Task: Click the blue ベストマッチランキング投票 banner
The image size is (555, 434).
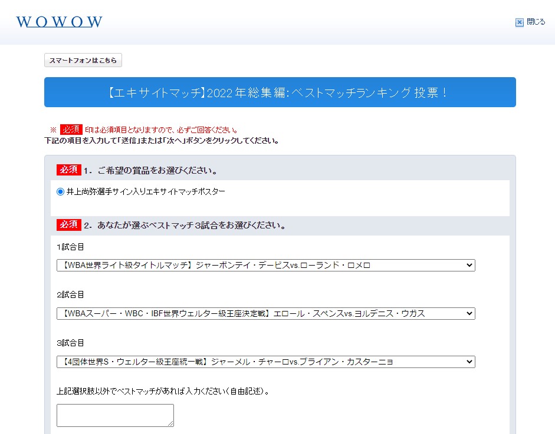Action: pyautogui.click(x=280, y=92)
